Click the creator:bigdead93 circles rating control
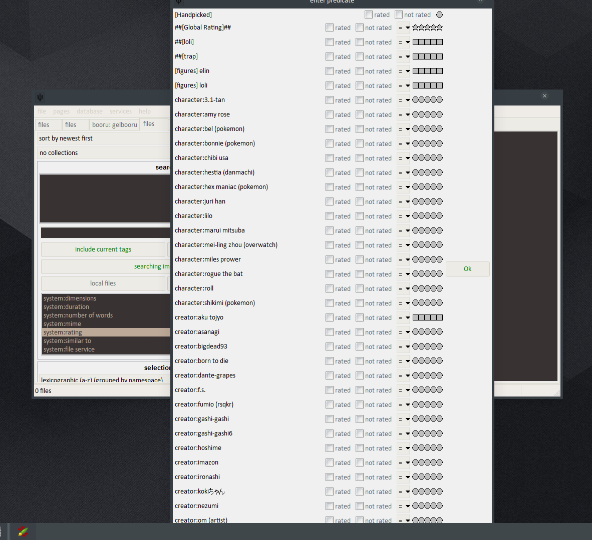The image size is (592, 540). pos(427,346)
